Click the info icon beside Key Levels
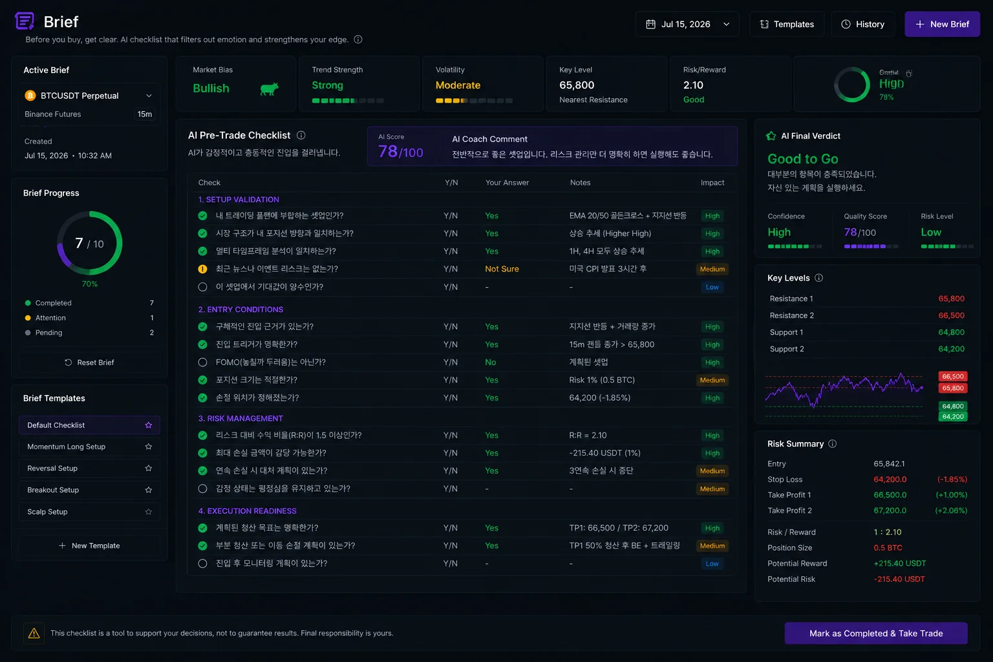This screenshot has height=662, width=993. click(x=819, y=278)
